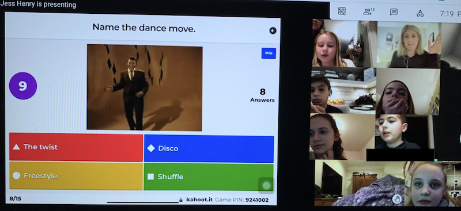Click the kahoot.it game PIN text
461x211 pixels.
pyautogui.click(x=227, y=200)
